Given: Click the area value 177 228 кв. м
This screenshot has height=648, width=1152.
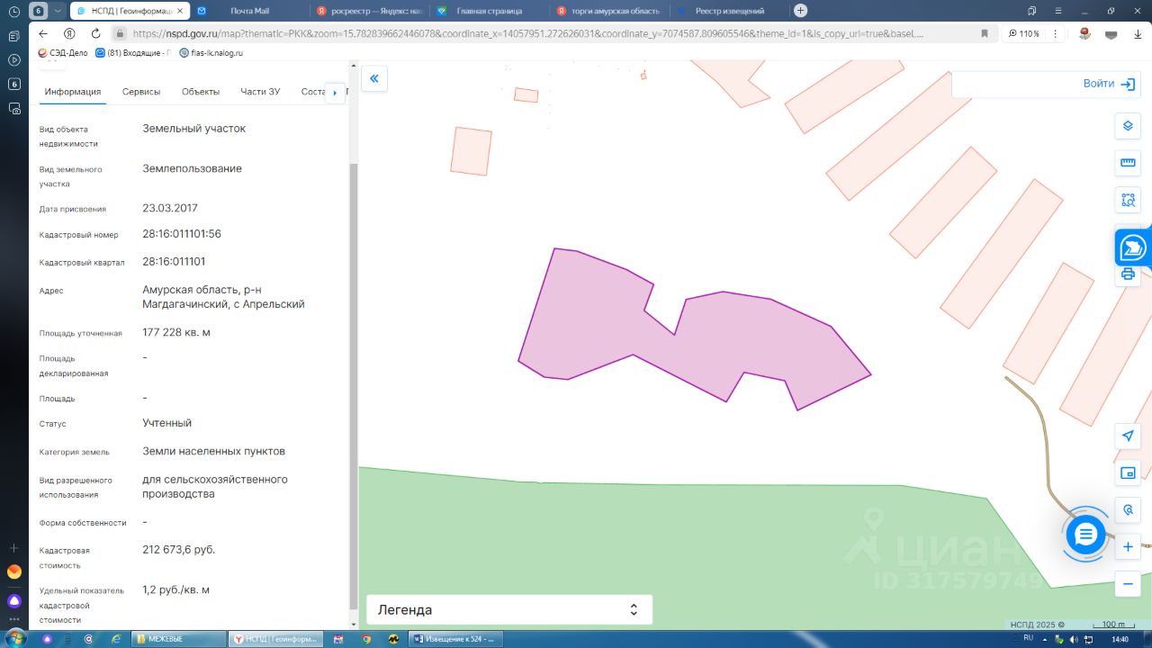Looking at the screenshot, I should click(x=176, y=333).
